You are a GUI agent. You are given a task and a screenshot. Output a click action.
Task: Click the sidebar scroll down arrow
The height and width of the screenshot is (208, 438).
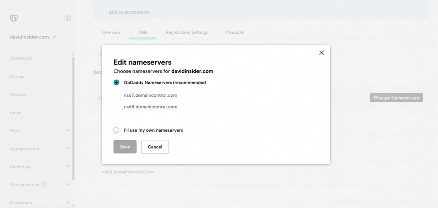74,206
